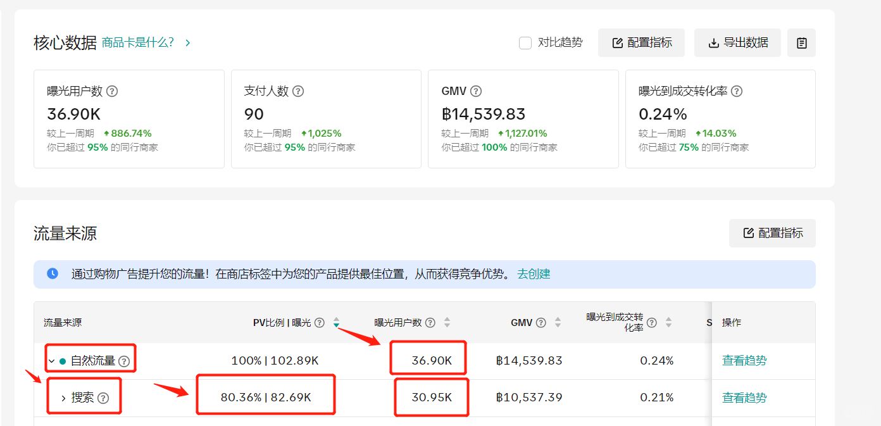Click the 去创建 link in the banner
This screenshot has width=881, height=426.
click(x=534, y=274)
